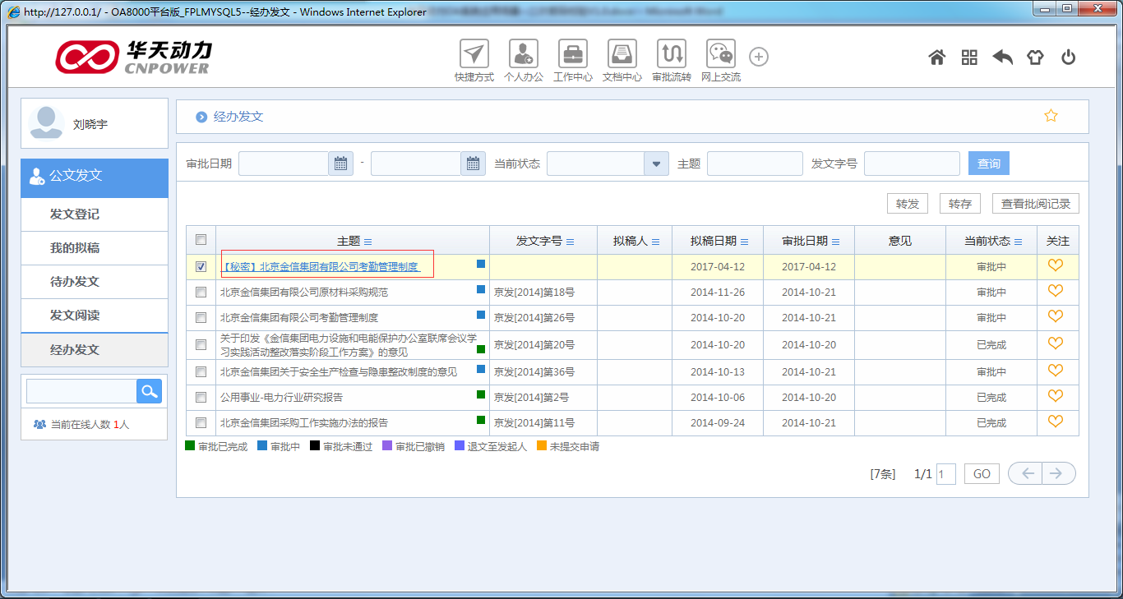Check the 原材料采购规范 row checkbox
This screenshot has width=1123, height=599.
201,292
